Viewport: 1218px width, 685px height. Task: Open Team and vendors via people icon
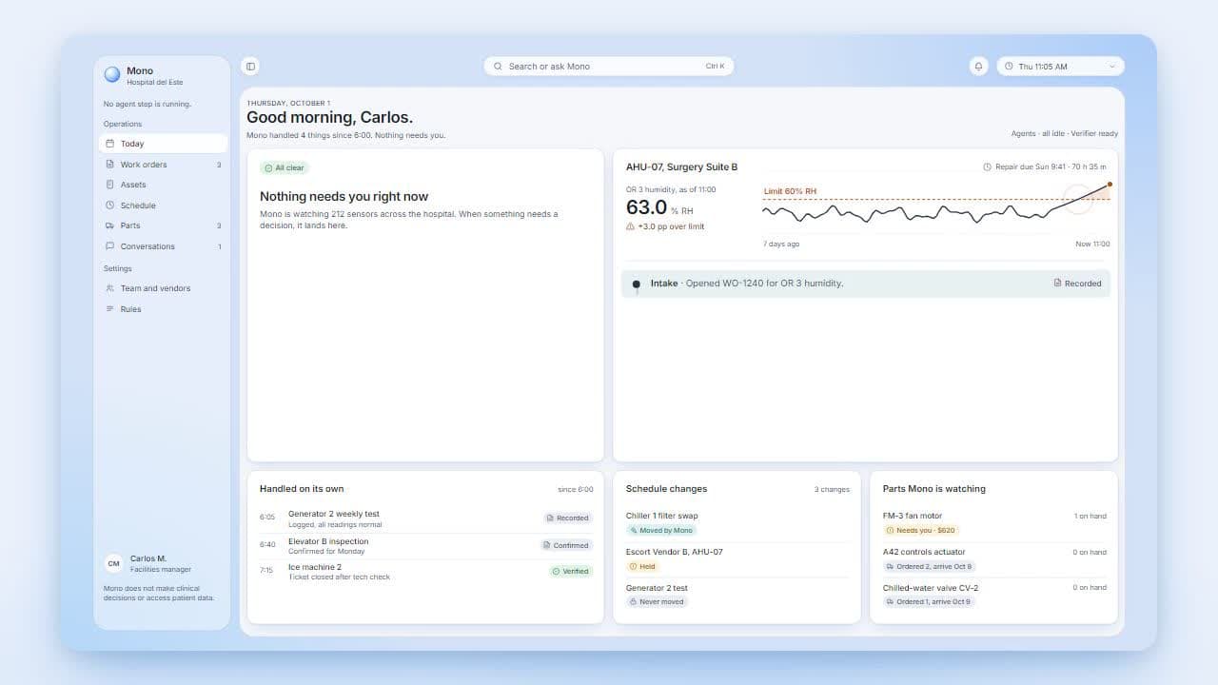click(110, 288)
